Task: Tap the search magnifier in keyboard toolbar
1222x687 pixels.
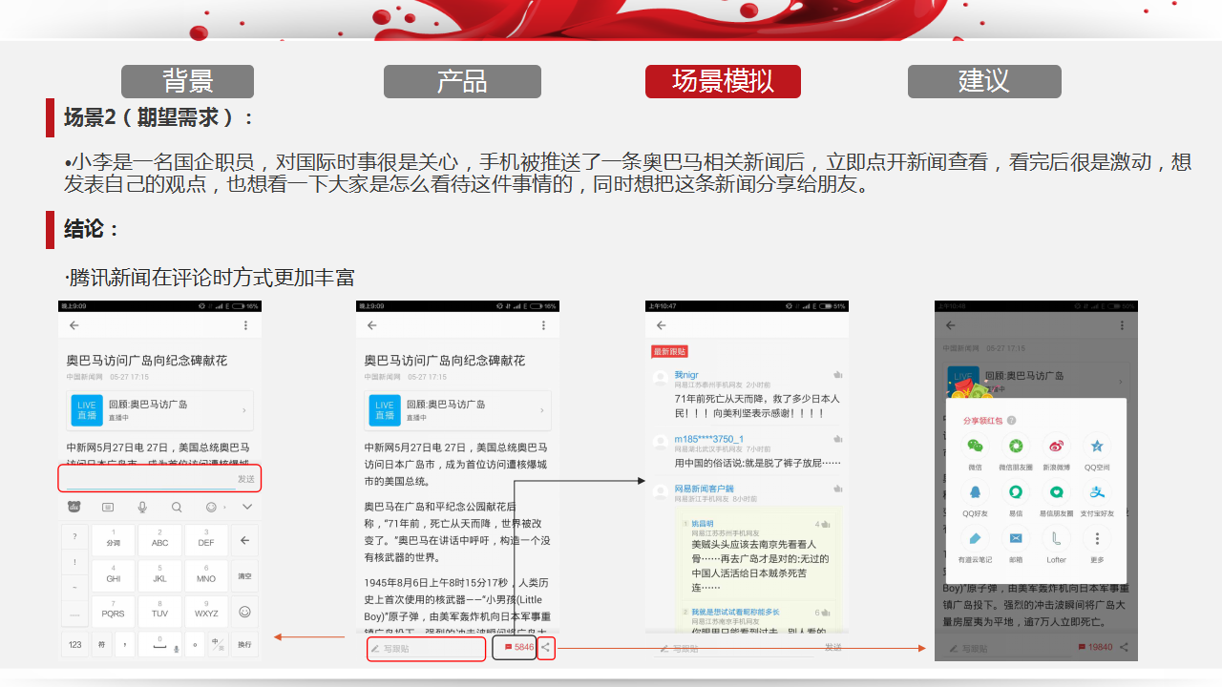Action: [x=177, y=507]
